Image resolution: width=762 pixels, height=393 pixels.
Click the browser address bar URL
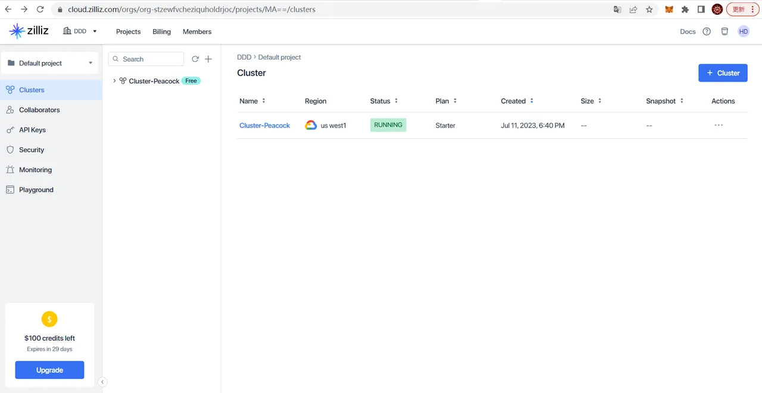point(192,10)
